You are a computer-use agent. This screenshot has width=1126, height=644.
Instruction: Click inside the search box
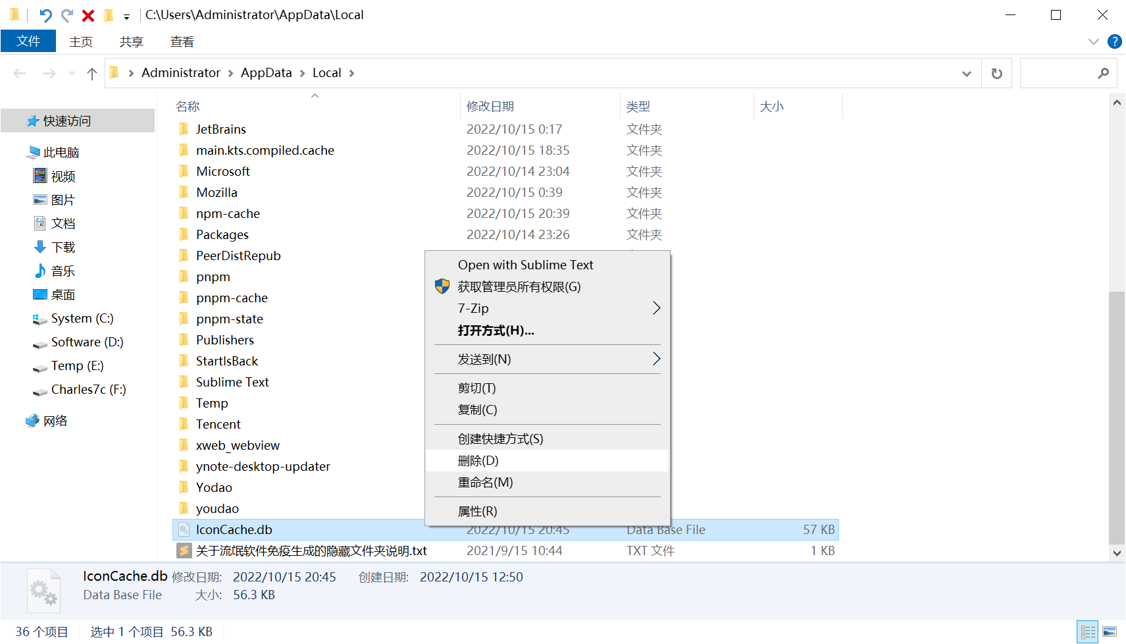(1056, 73)
